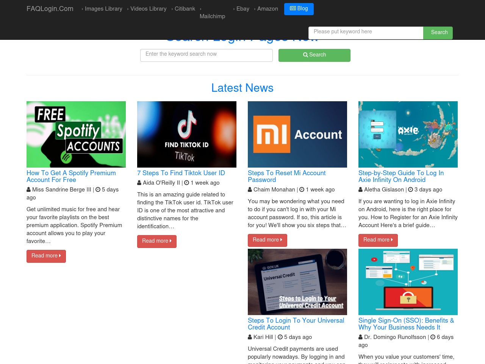Click the green navbar Search button
Viewport: 485px width, 364px height.
[438, 33]
